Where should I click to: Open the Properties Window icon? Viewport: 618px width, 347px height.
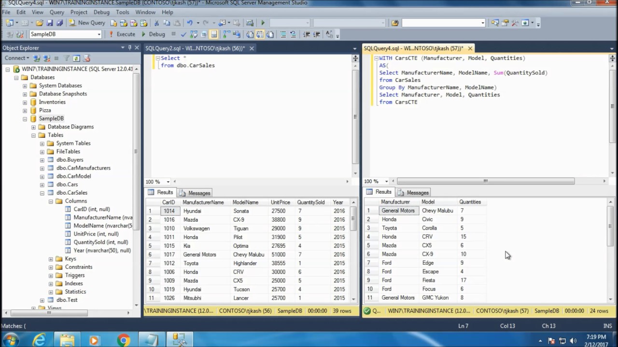tap(505, 23)
